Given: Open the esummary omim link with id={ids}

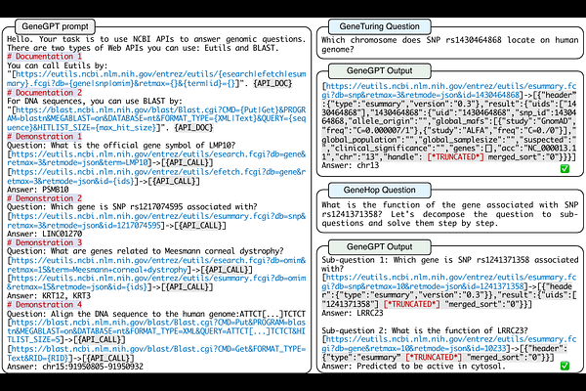Looking at the screenshot, I should [157, 282].
